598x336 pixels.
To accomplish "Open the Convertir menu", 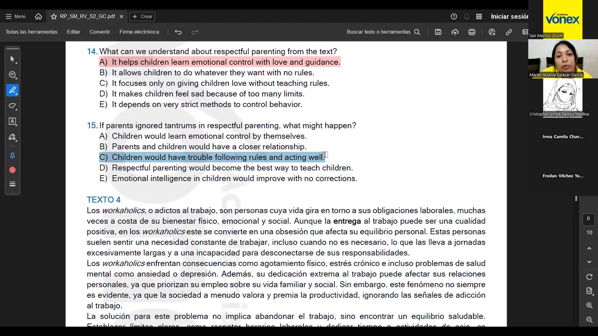I will [100, 32].
